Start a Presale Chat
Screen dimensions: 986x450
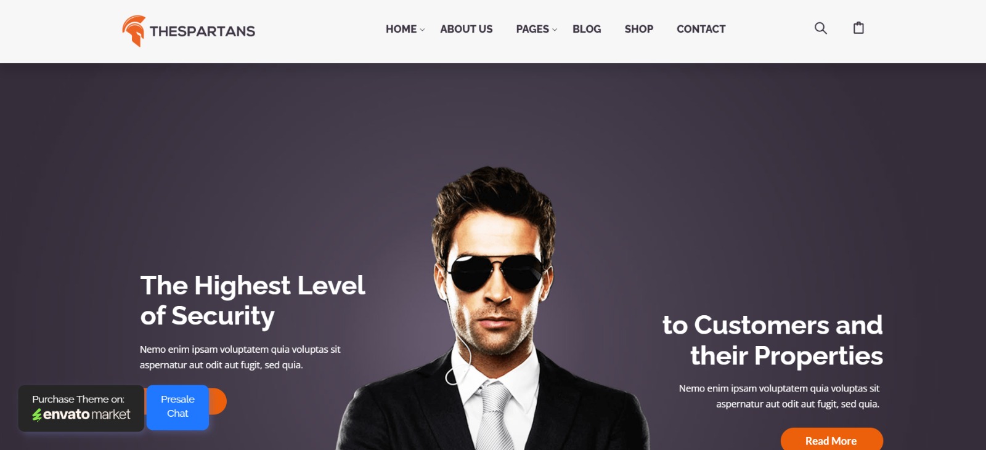177,407
